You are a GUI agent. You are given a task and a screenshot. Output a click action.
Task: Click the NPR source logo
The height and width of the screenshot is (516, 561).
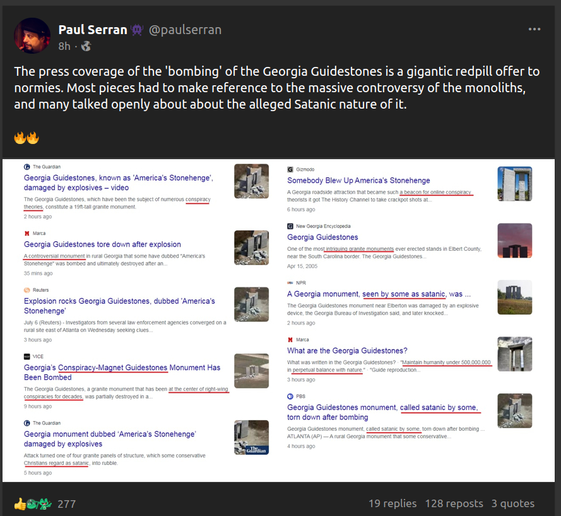290,283
